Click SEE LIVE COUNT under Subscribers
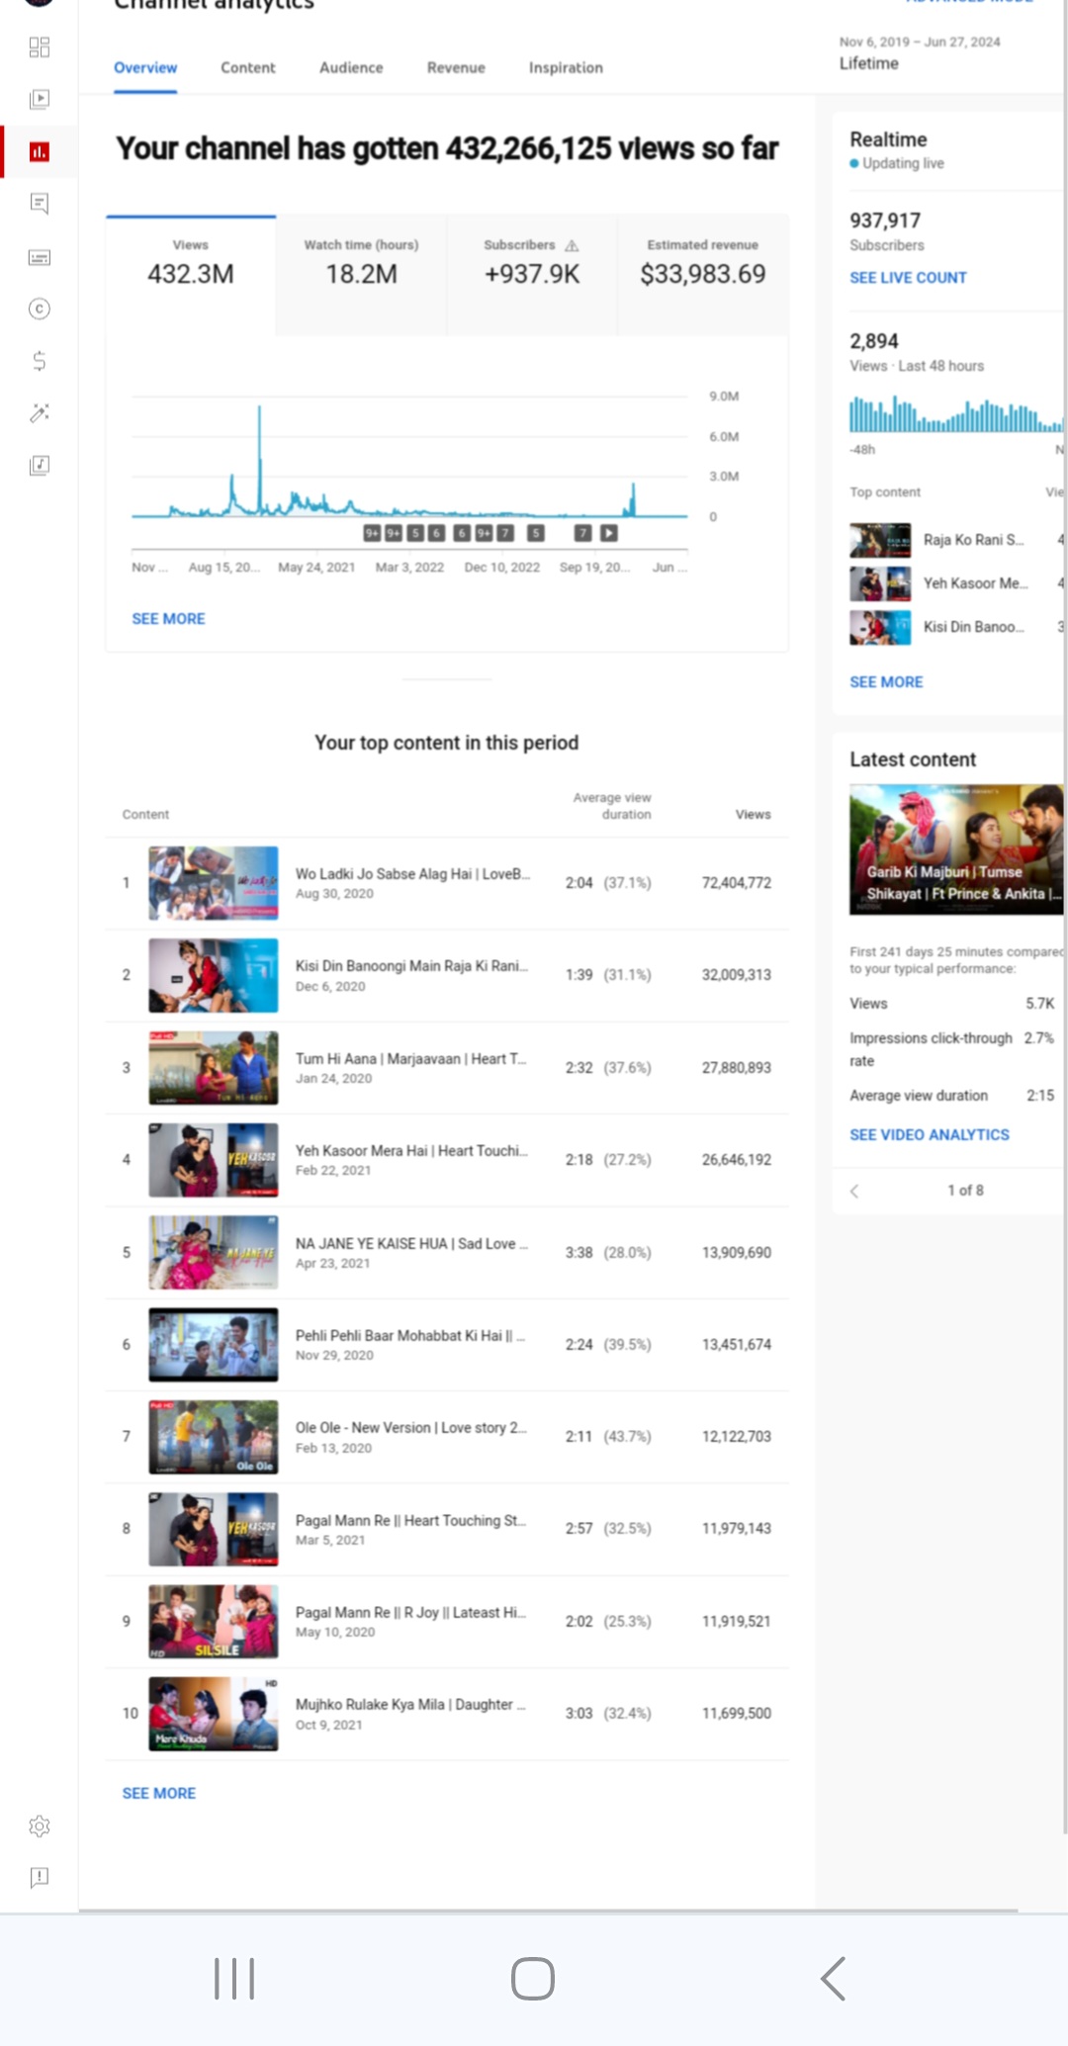The image size is (1068, 2046). click(908, 278)
